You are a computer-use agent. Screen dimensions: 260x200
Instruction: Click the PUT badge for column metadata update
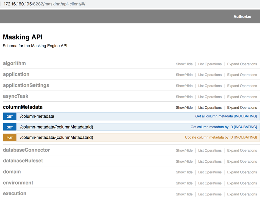click(x=9, y=137)
